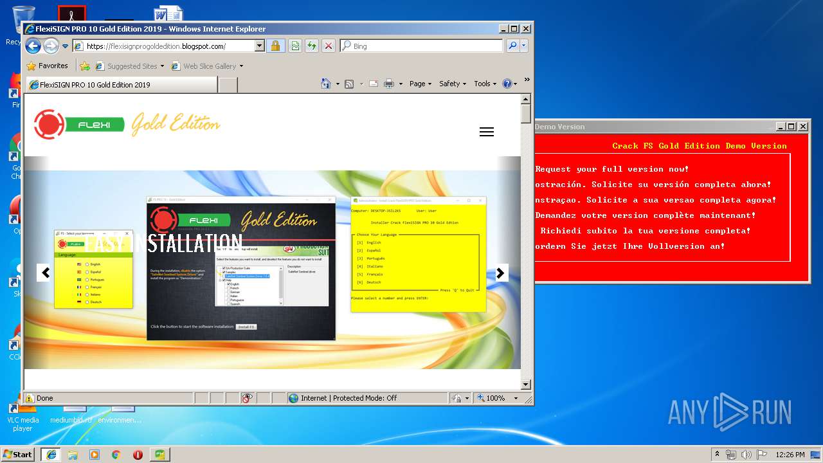Maximize the Demo Version window
This screenshot has width=823, height=463.
tap(791, 127)
